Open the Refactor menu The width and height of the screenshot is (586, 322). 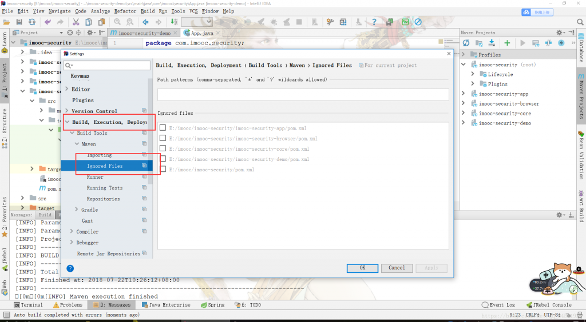click(125, 11)
